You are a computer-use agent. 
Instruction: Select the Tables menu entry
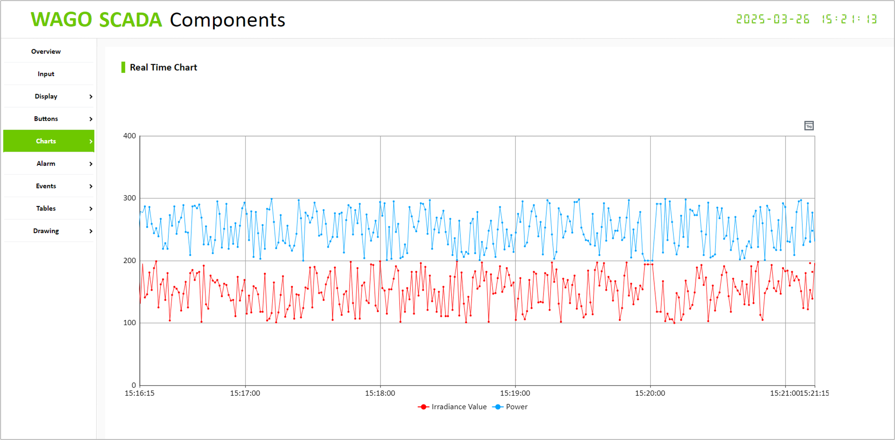click(x=46, y=208)
